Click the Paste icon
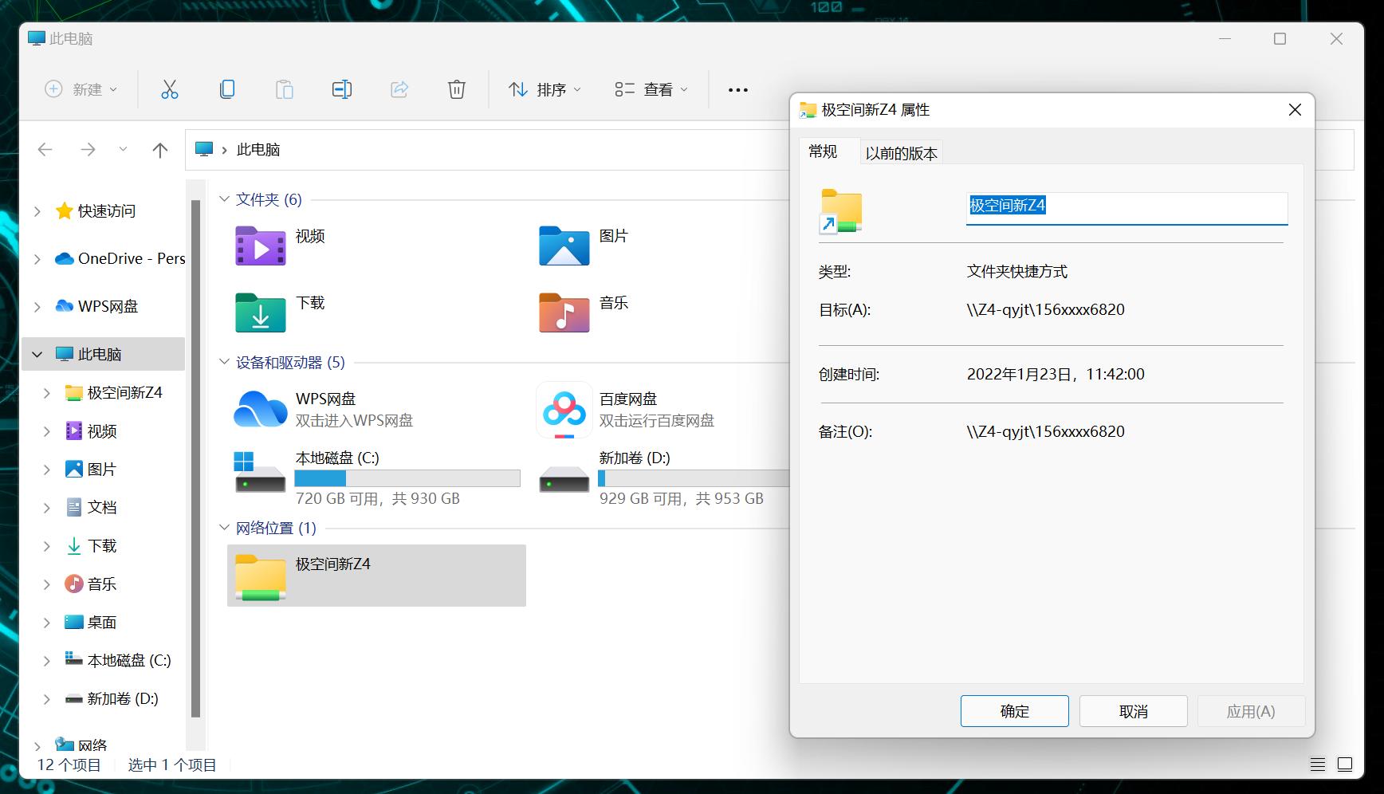Screen dimensions: 1384x794 [284, 89]
